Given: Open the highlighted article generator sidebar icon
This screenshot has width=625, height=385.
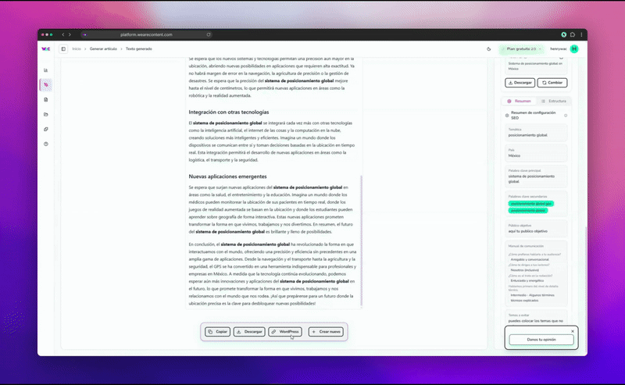Looking at the screenshot, I should [45, 84].
